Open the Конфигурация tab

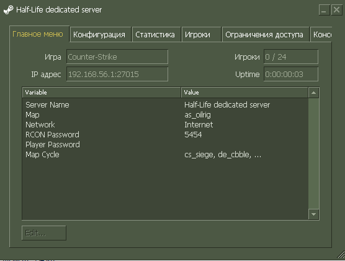pos(101,35)
